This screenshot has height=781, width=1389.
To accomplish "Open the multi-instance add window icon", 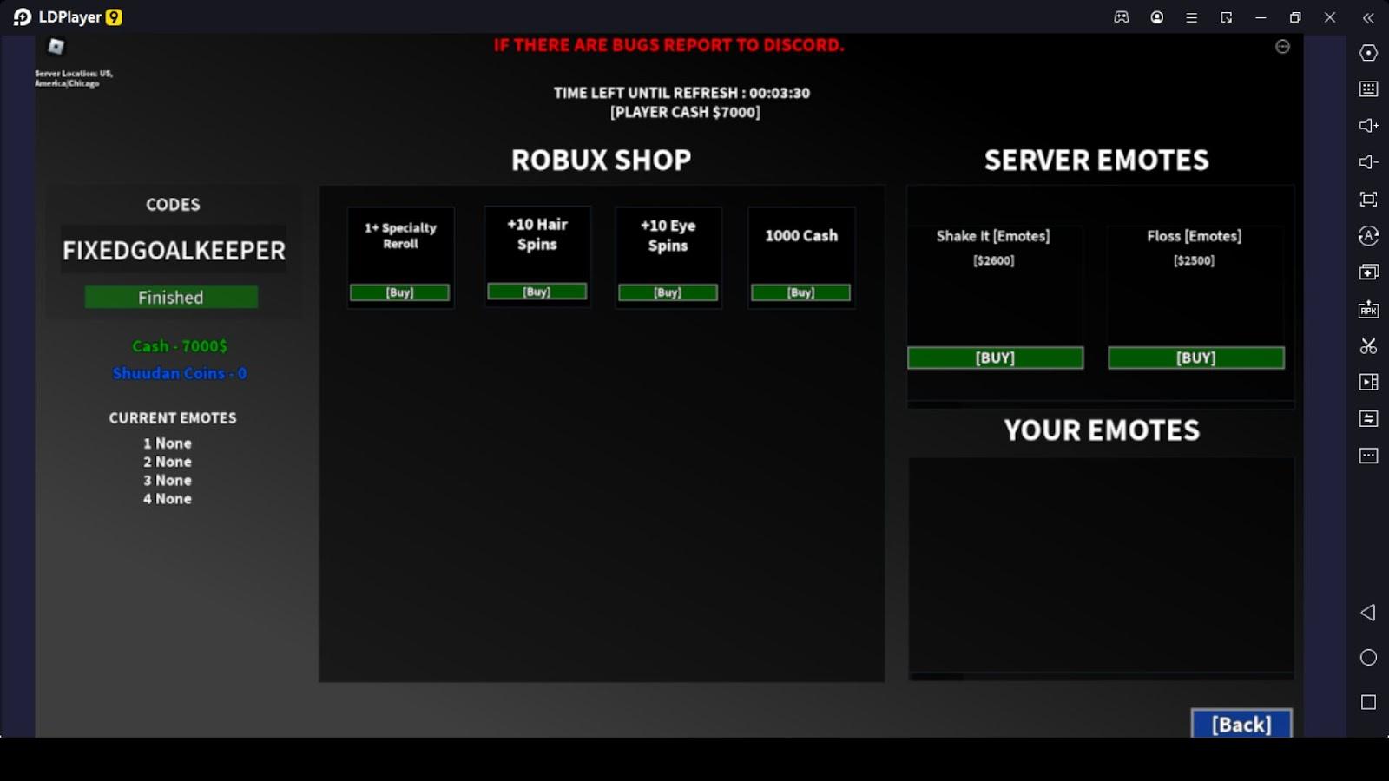I will [x=1368, y=272].
